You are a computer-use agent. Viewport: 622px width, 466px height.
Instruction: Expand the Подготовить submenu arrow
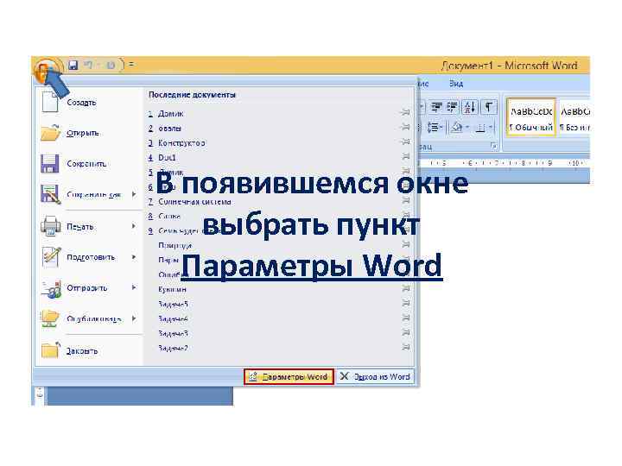click(x=134, y=257)
